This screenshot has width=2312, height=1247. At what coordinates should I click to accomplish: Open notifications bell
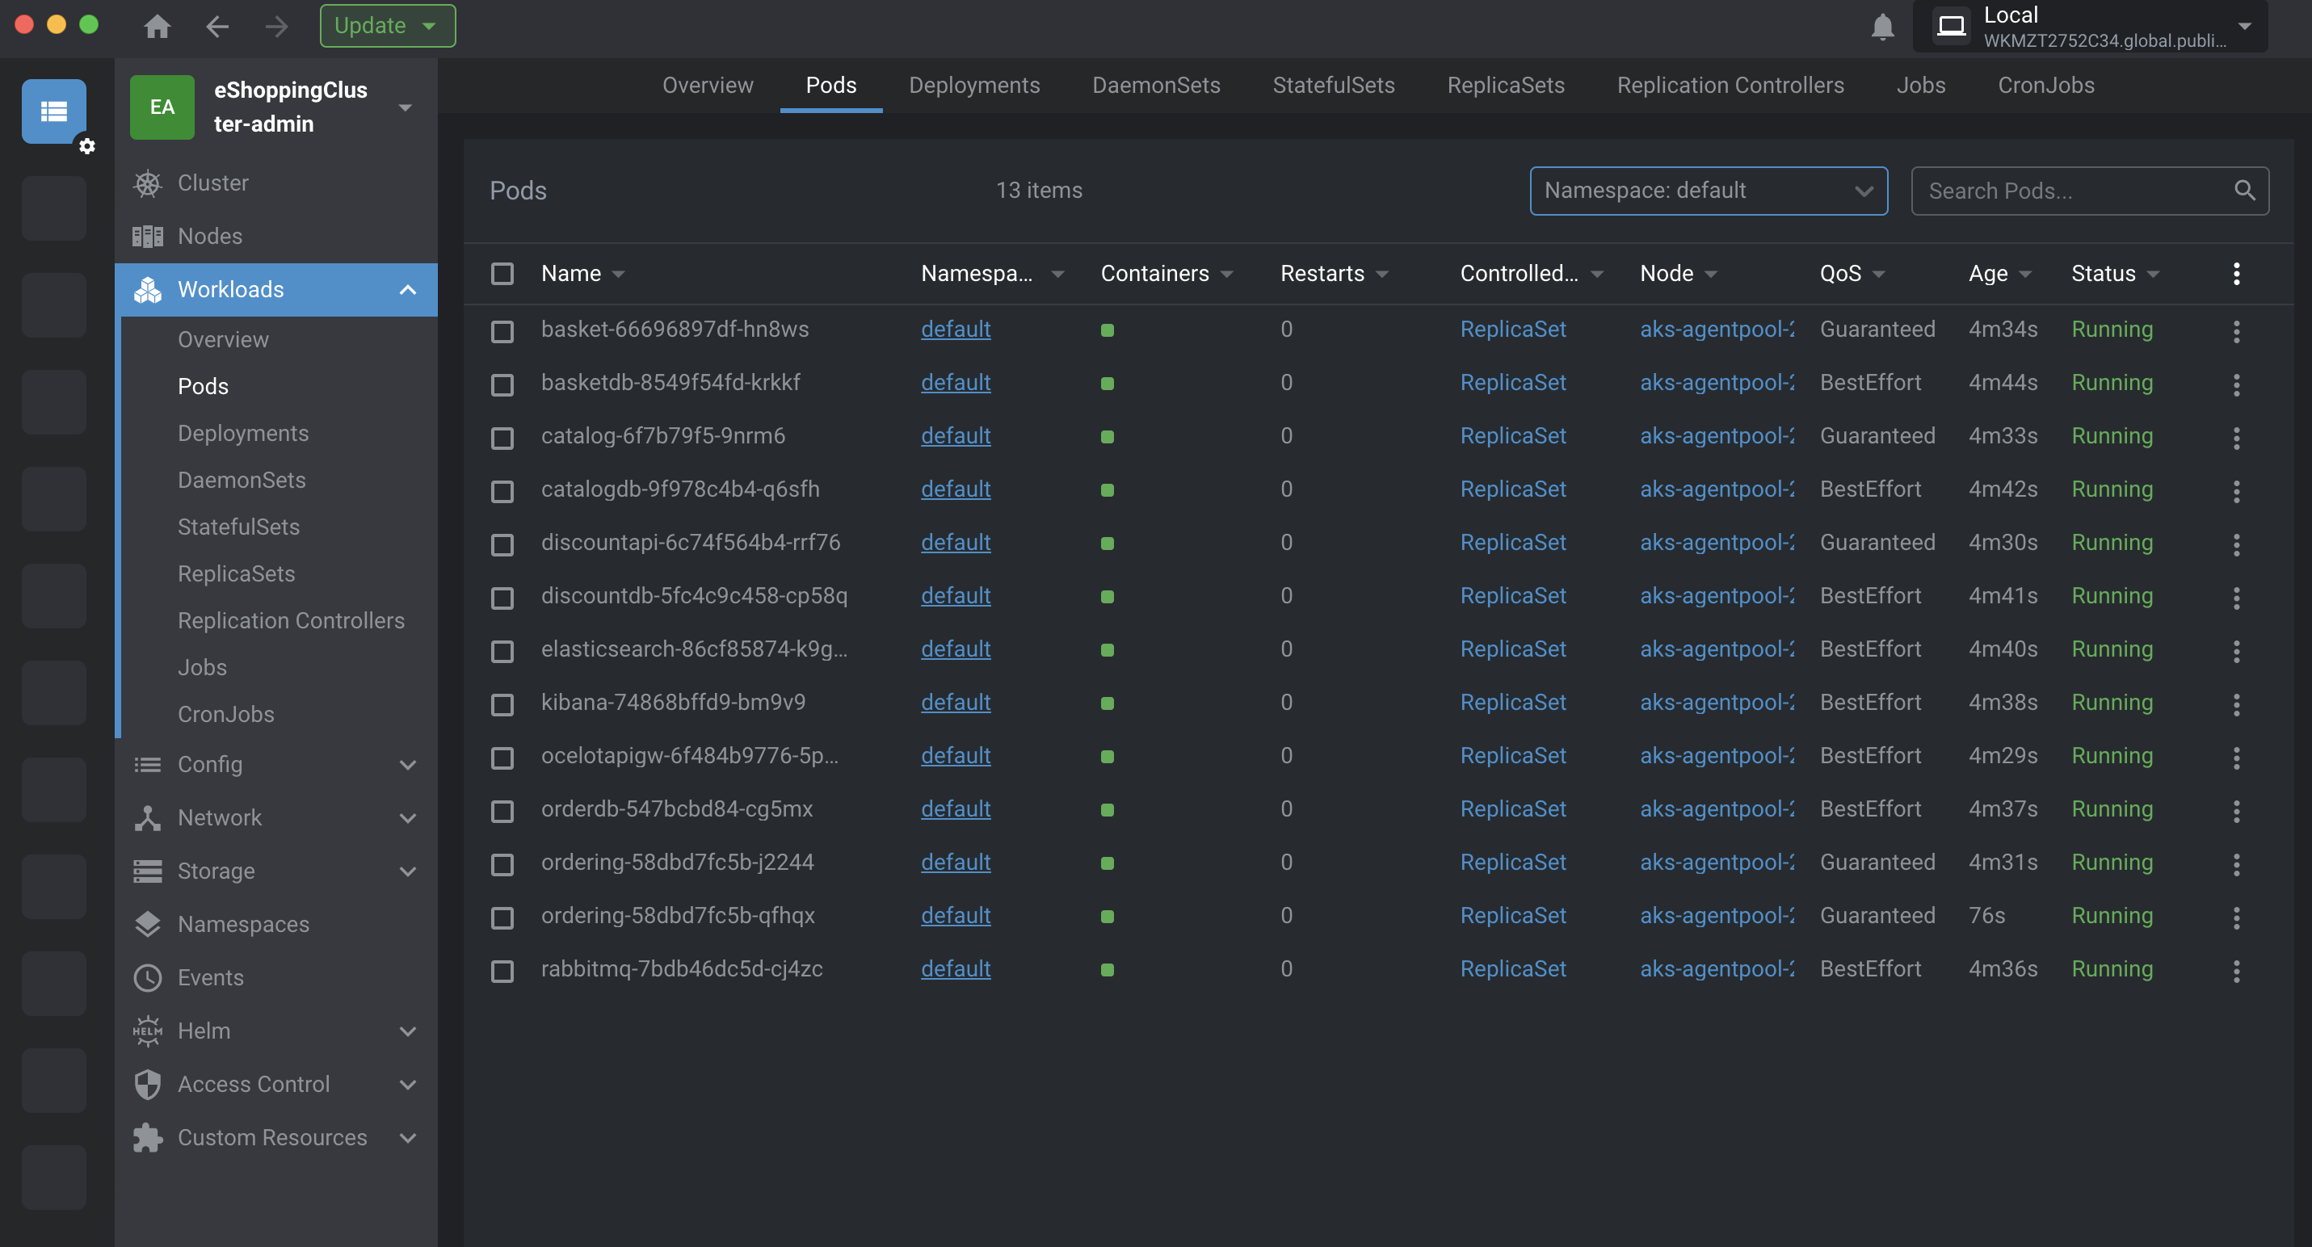(x=1882, y=27)
